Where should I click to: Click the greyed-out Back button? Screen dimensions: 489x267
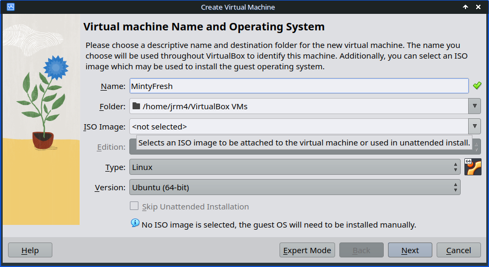click(x=361, y=250)
